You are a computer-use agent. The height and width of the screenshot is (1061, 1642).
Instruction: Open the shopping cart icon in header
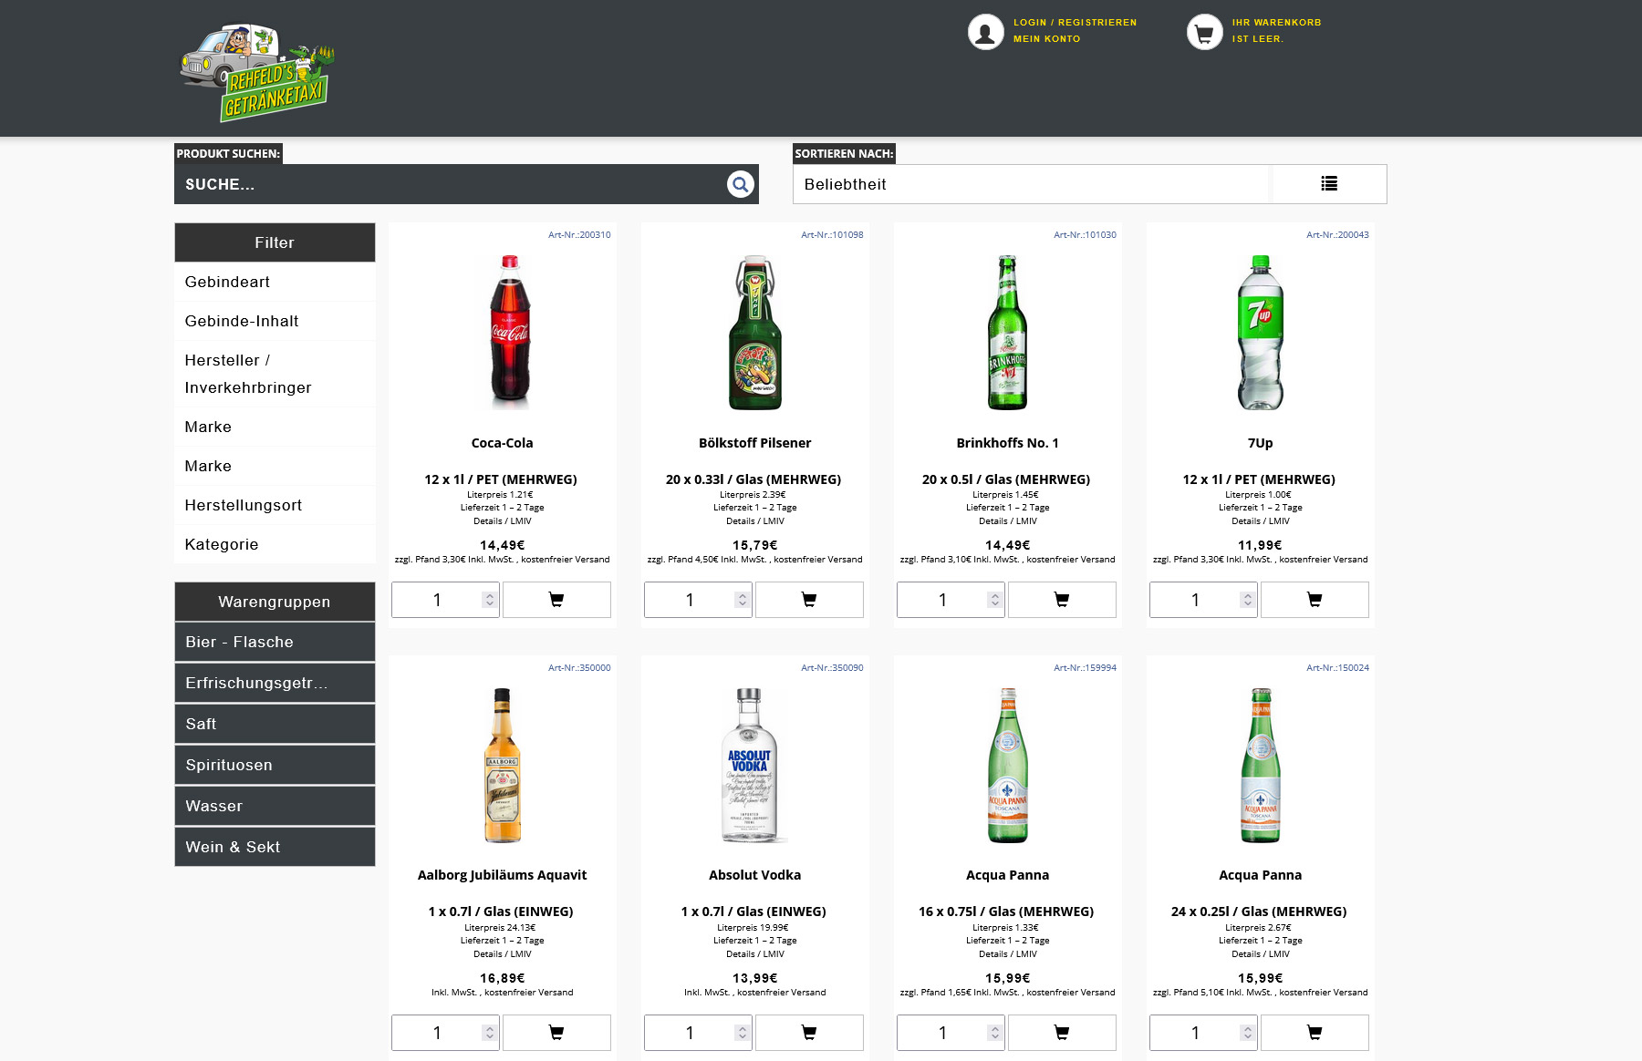click(1204, 32)
